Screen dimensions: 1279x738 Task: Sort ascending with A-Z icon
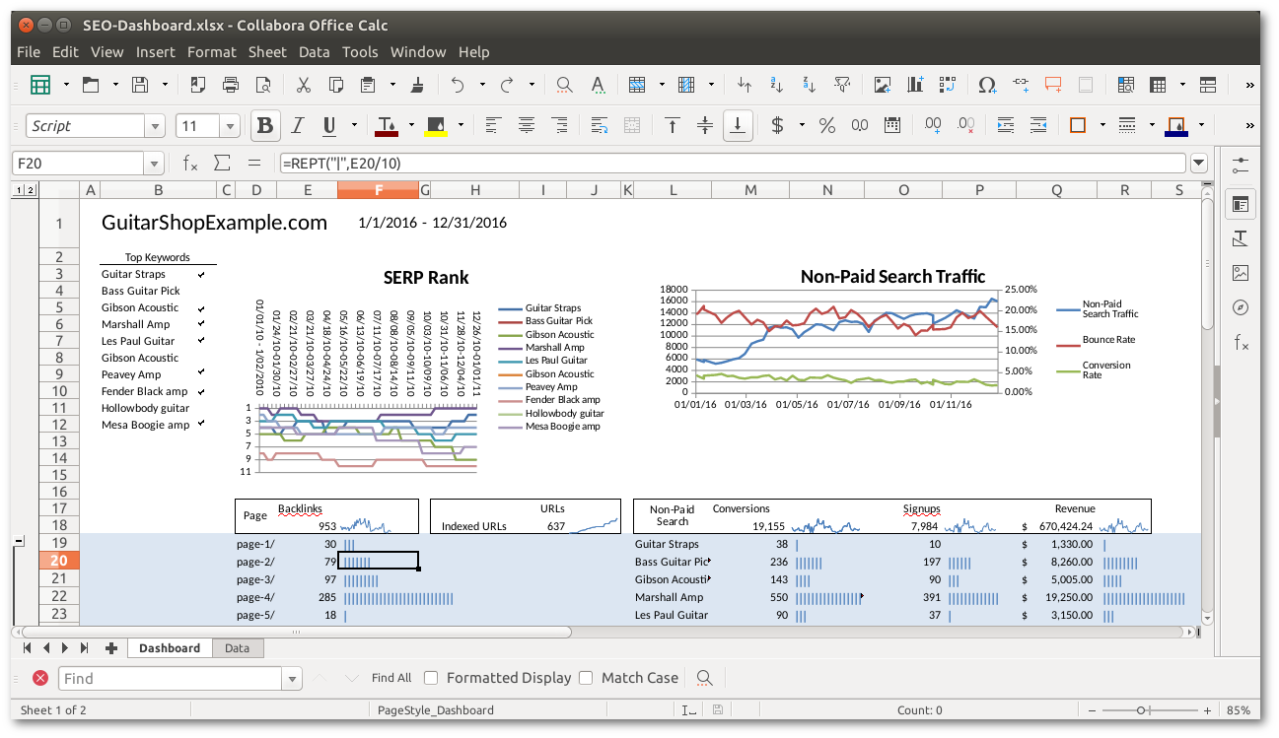(x=777, y=85)
